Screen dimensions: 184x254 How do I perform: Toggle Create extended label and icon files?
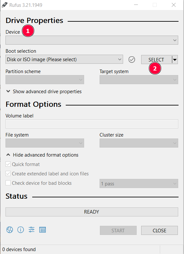pyautogui.click(x=8, y=174)
